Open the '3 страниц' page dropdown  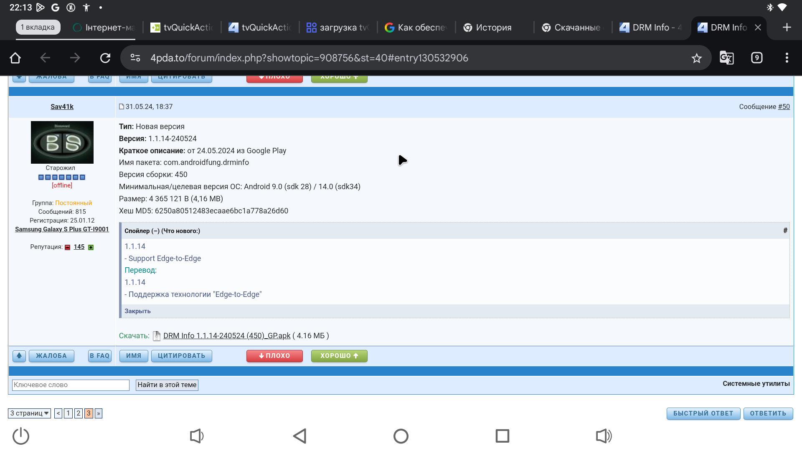[29, 413]
